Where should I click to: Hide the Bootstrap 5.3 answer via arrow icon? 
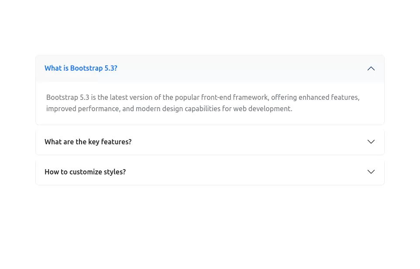371,68
